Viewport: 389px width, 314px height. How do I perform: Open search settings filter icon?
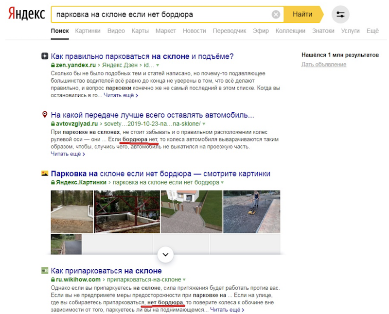[340, 15]
